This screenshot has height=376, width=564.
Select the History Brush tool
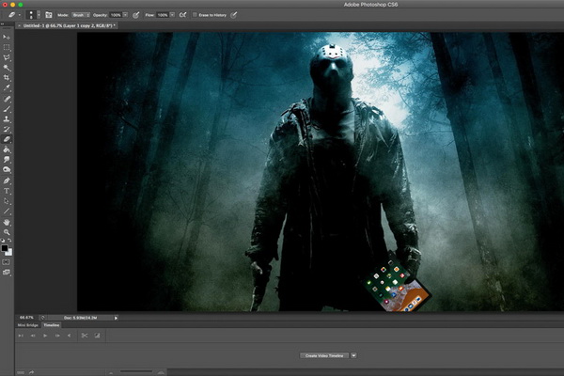pos(7,129)
